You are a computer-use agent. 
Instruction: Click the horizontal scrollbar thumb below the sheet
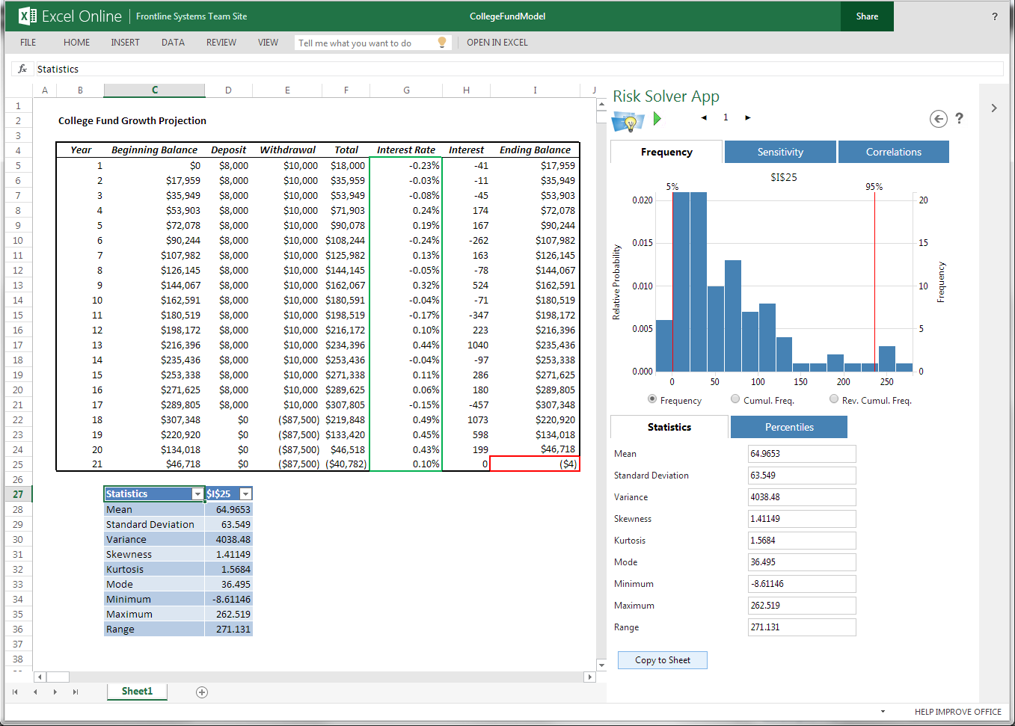pyautogui.click(x=58, y=677)
